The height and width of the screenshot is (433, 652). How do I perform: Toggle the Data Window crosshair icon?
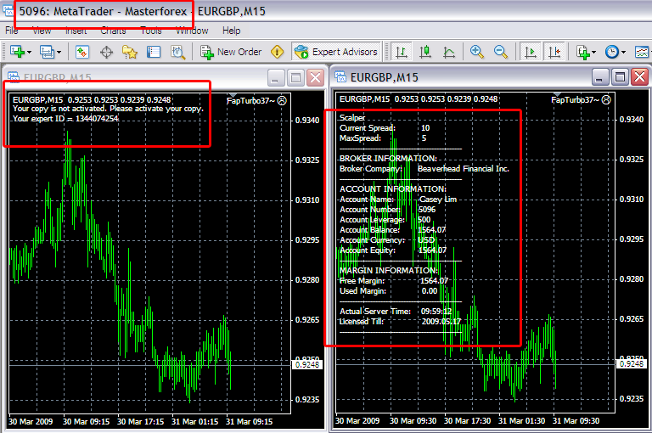[106, 52]
